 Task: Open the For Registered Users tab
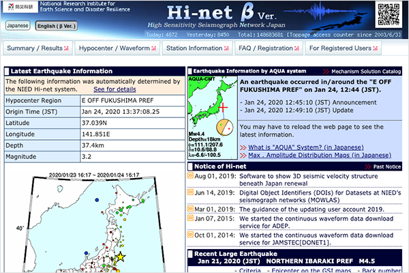click(342, 48)
